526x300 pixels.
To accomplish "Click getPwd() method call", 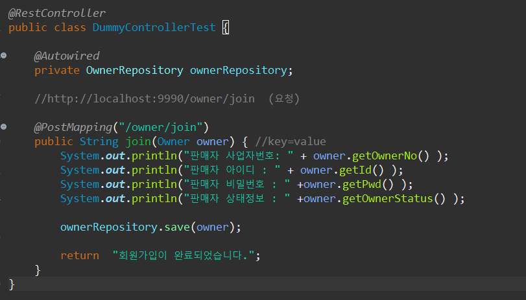I will 368,185.
